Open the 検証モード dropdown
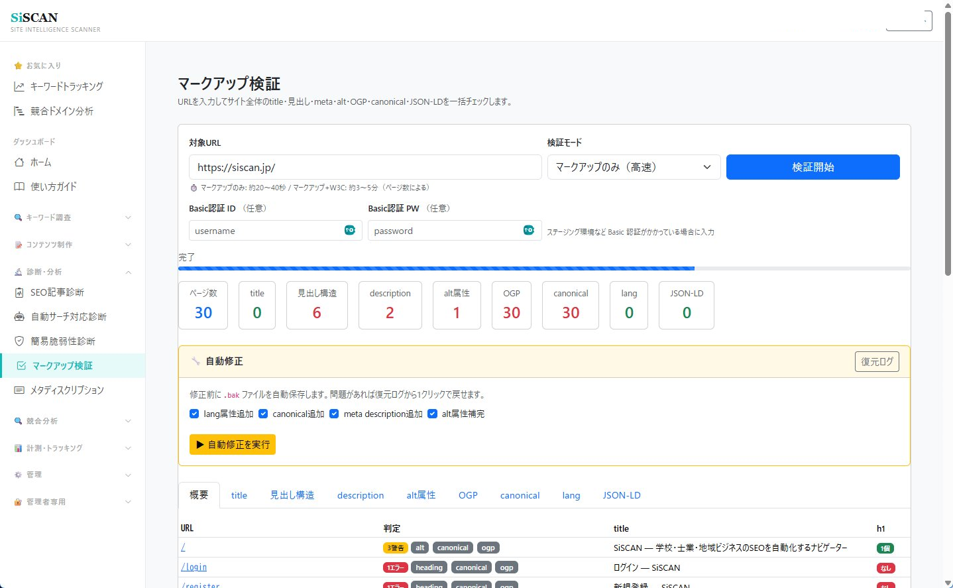Image resolution: width=953 pixels, height=588 pixels. 634,167
